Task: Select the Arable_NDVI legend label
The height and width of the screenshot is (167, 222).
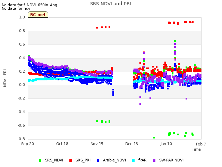Action: click(x=114, y=160)
